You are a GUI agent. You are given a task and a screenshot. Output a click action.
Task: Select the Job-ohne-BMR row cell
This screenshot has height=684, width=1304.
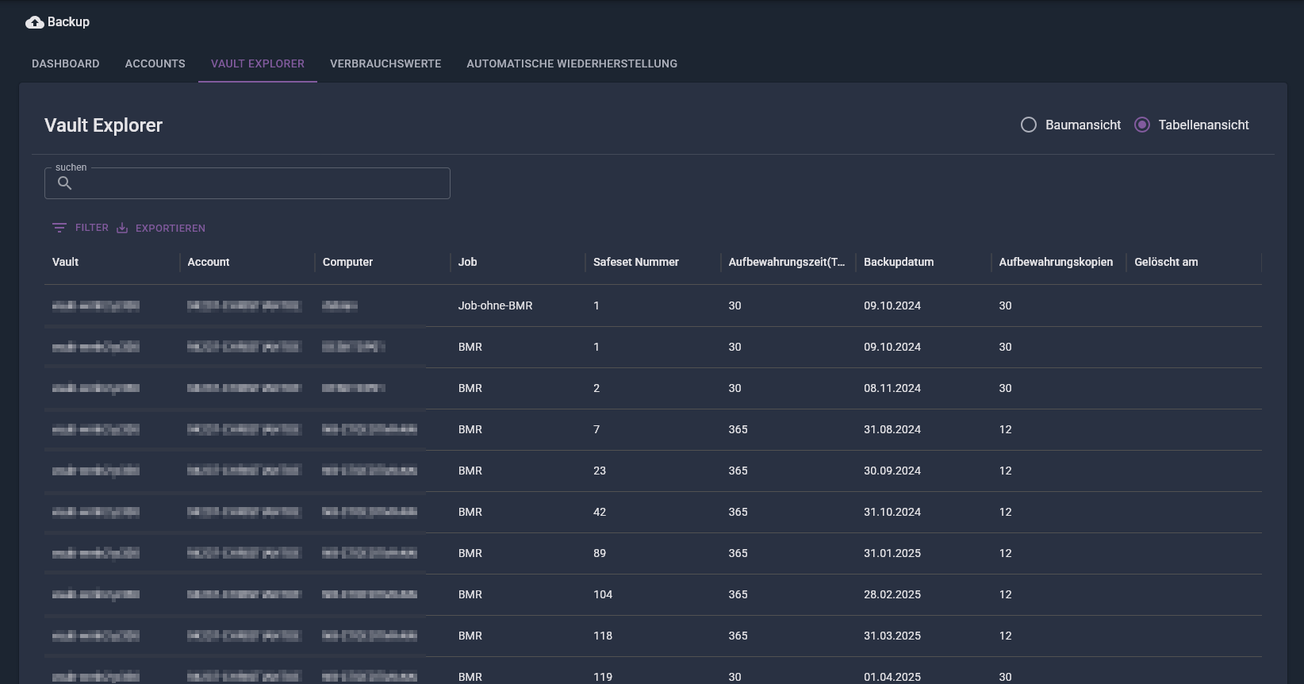pos(496,305)
